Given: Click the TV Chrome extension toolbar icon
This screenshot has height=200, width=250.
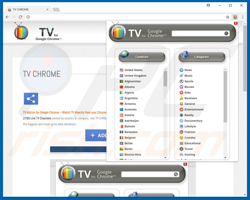Looking at the screenshot, I should 235,17.
